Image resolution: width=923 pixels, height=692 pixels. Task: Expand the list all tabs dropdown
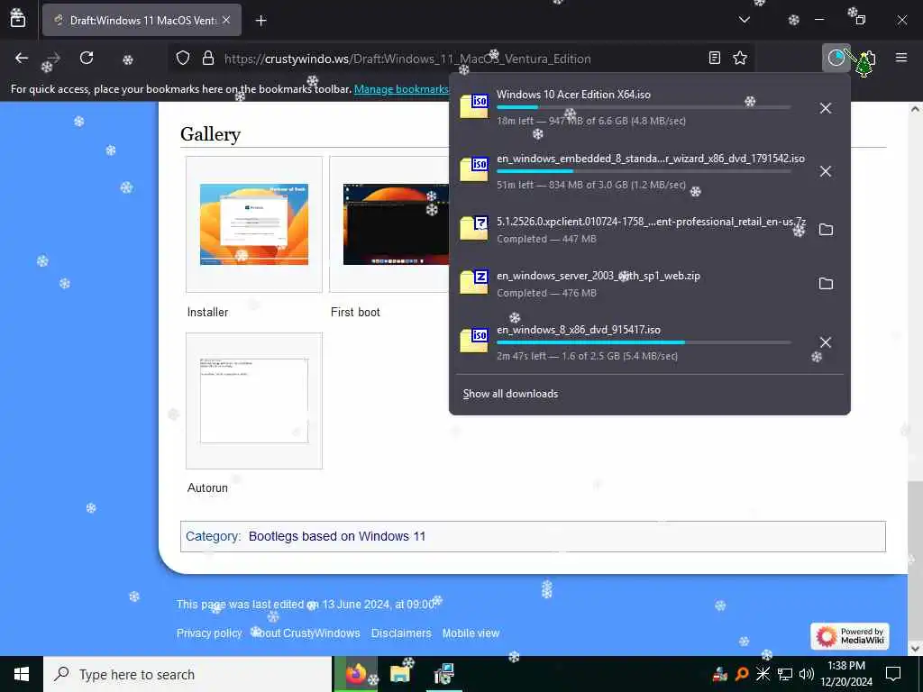[745, 20]
